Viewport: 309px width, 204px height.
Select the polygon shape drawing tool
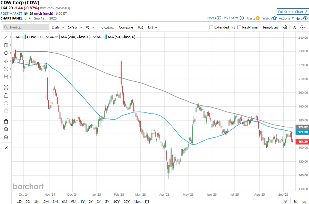tap(6, 53)
